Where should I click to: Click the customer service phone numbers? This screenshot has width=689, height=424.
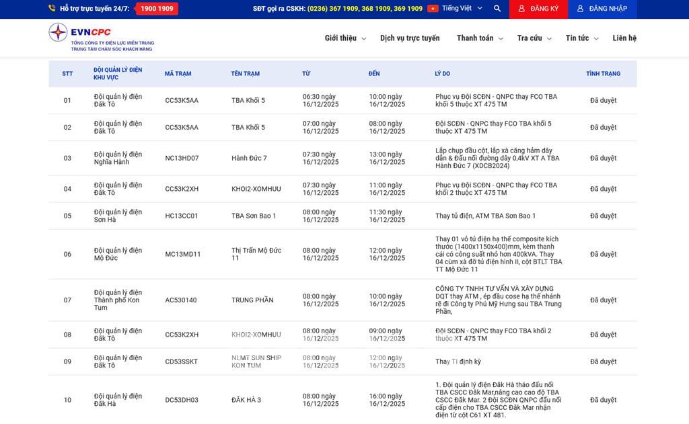pyautogui.click(x=365, y=9)
